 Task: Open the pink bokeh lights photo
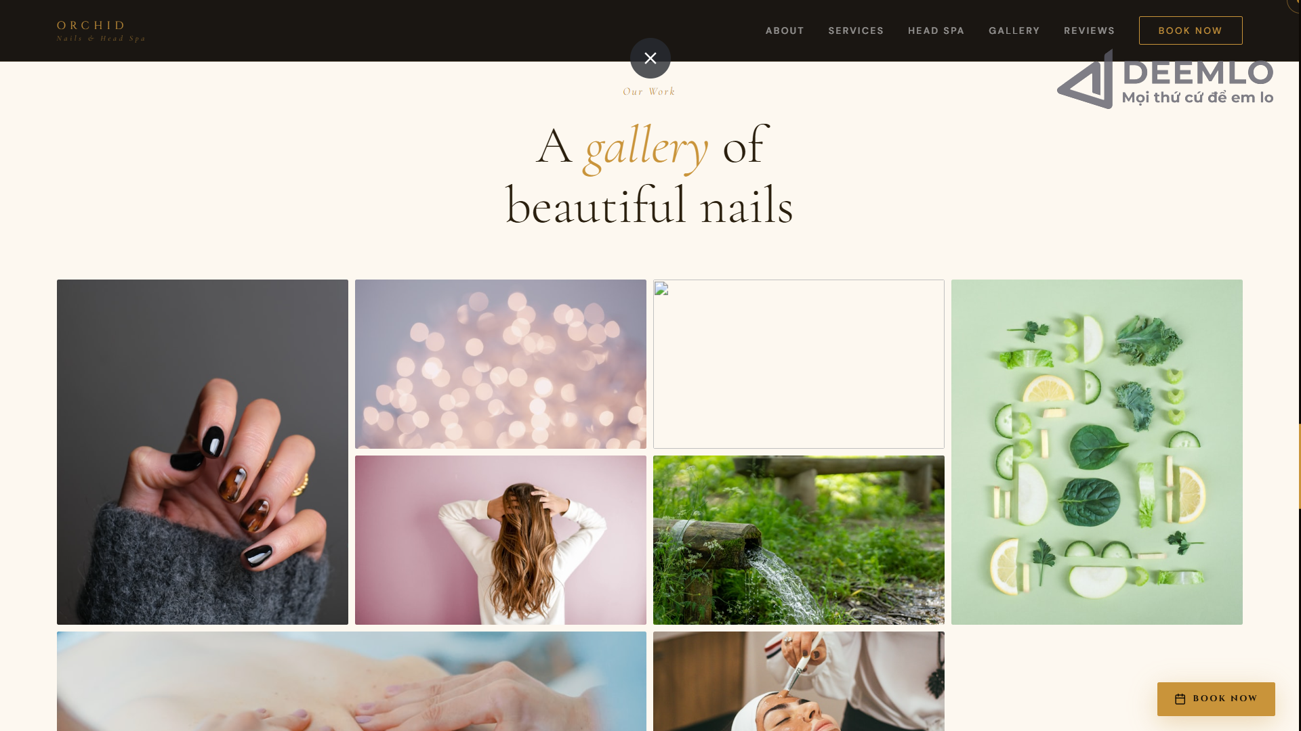coord(501,364)
